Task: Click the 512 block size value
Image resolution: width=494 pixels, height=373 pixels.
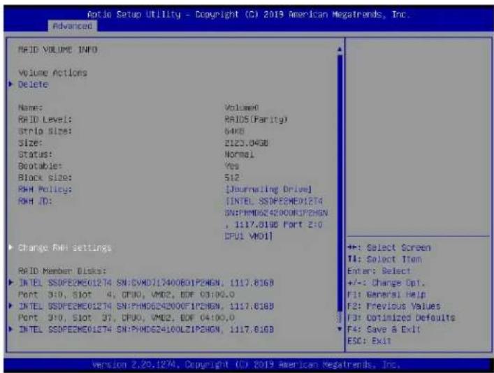Action: (x=232, y=177)
